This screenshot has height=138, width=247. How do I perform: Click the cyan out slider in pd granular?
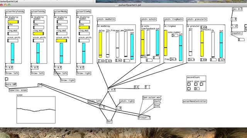point(221,44)
